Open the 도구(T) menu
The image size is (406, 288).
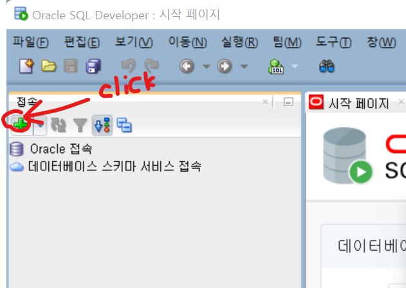[333, 42]
